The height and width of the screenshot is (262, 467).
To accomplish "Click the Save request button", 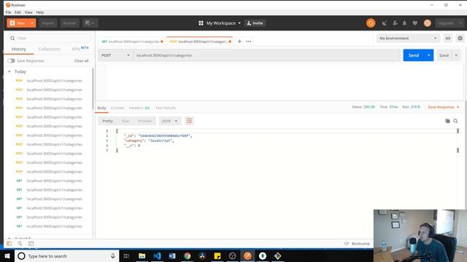I will pyautogui.click(x=444, y=55).
